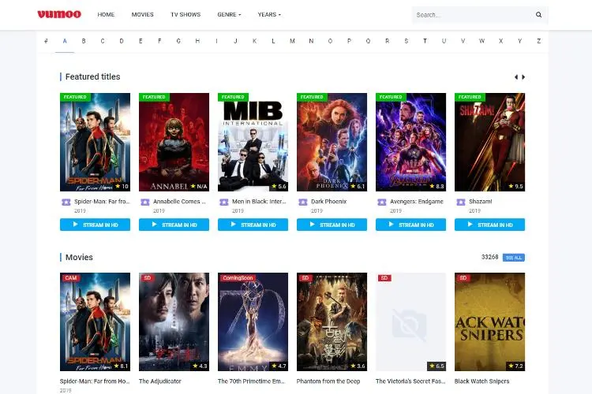
Task: Click the search magnifier icon
Action: 539,15
